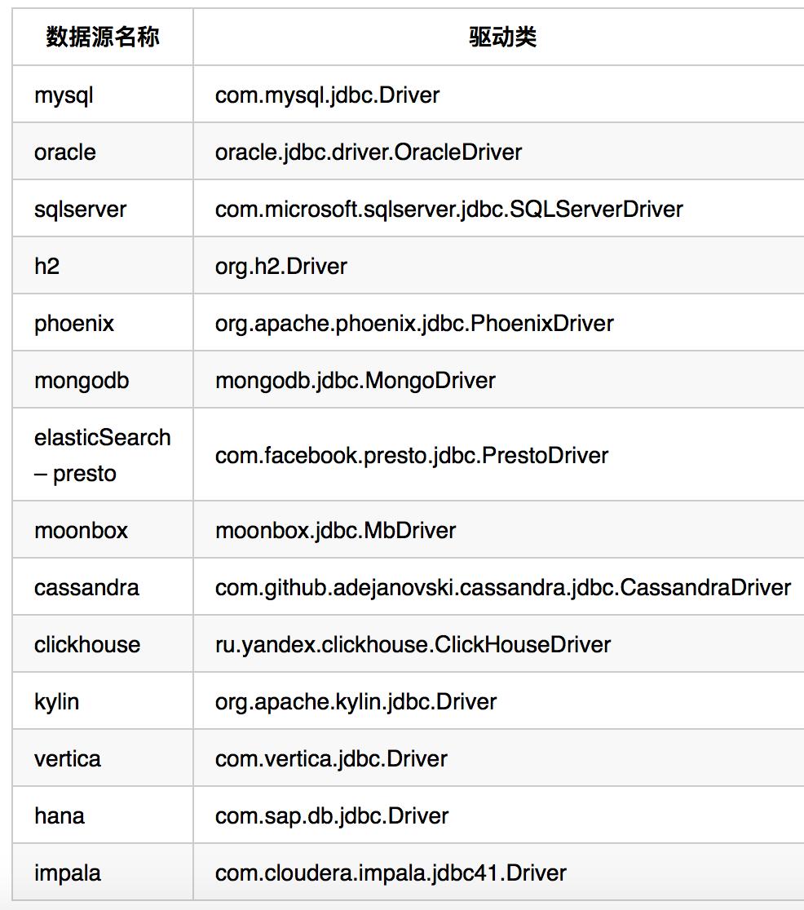
Task: Click the com.cloudera.impala.jdbc41.Driver text
Action: tap(391, 873)
